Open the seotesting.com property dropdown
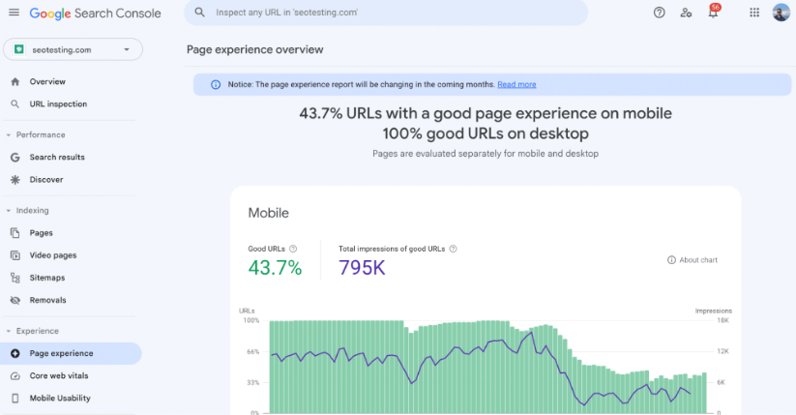 [x=74, y=49]
